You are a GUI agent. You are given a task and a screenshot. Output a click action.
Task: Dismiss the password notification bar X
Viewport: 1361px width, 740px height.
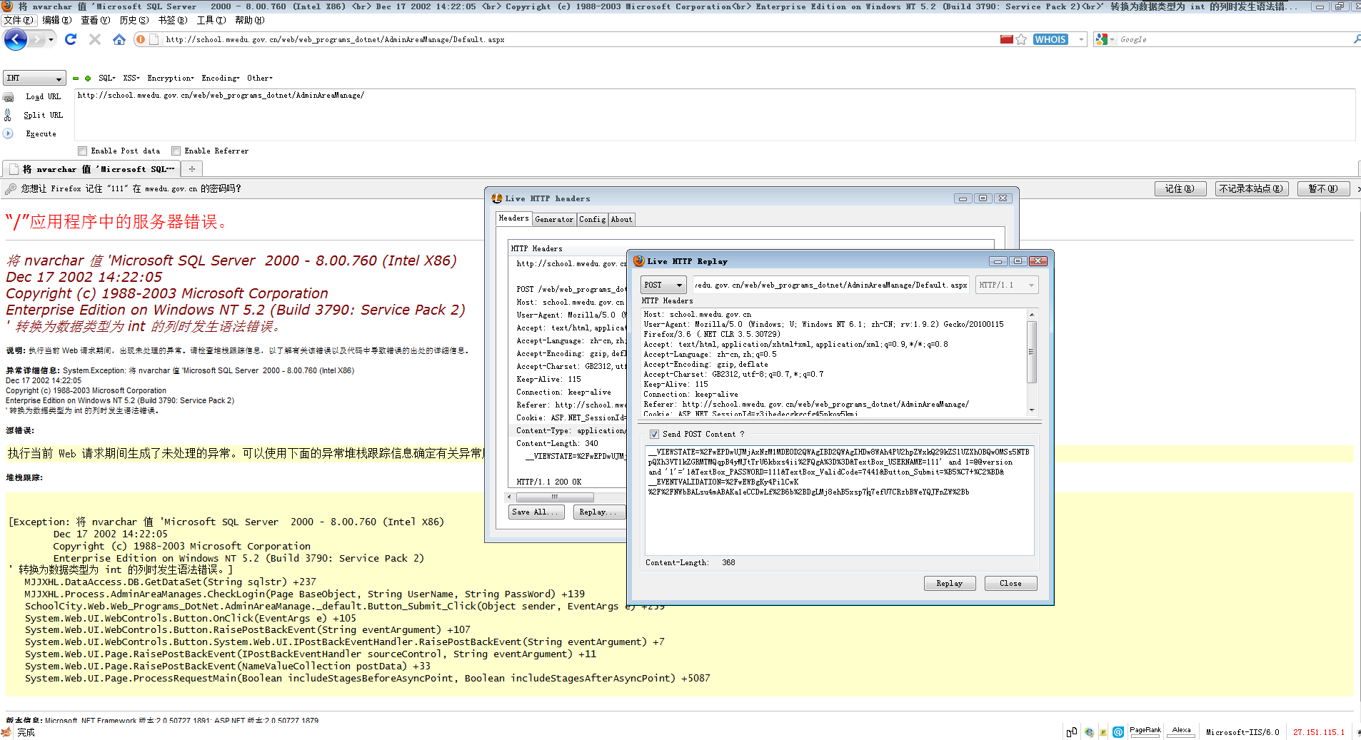pos(1358,189)
